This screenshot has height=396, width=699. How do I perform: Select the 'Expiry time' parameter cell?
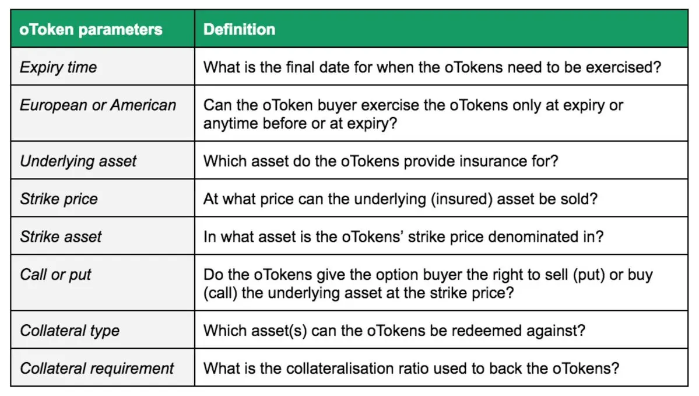pos(103,66)
